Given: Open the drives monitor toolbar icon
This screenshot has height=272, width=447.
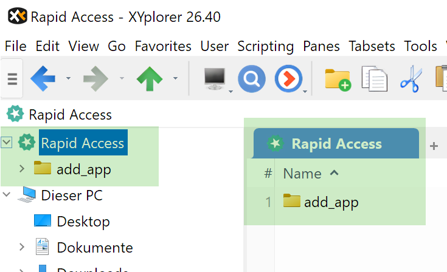Looking at the screenshot, I should (x=215, y=78).
